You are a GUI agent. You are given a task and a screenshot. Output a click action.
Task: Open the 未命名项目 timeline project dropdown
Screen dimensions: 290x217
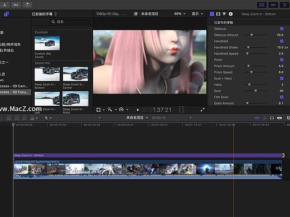[x=137, y=117]
